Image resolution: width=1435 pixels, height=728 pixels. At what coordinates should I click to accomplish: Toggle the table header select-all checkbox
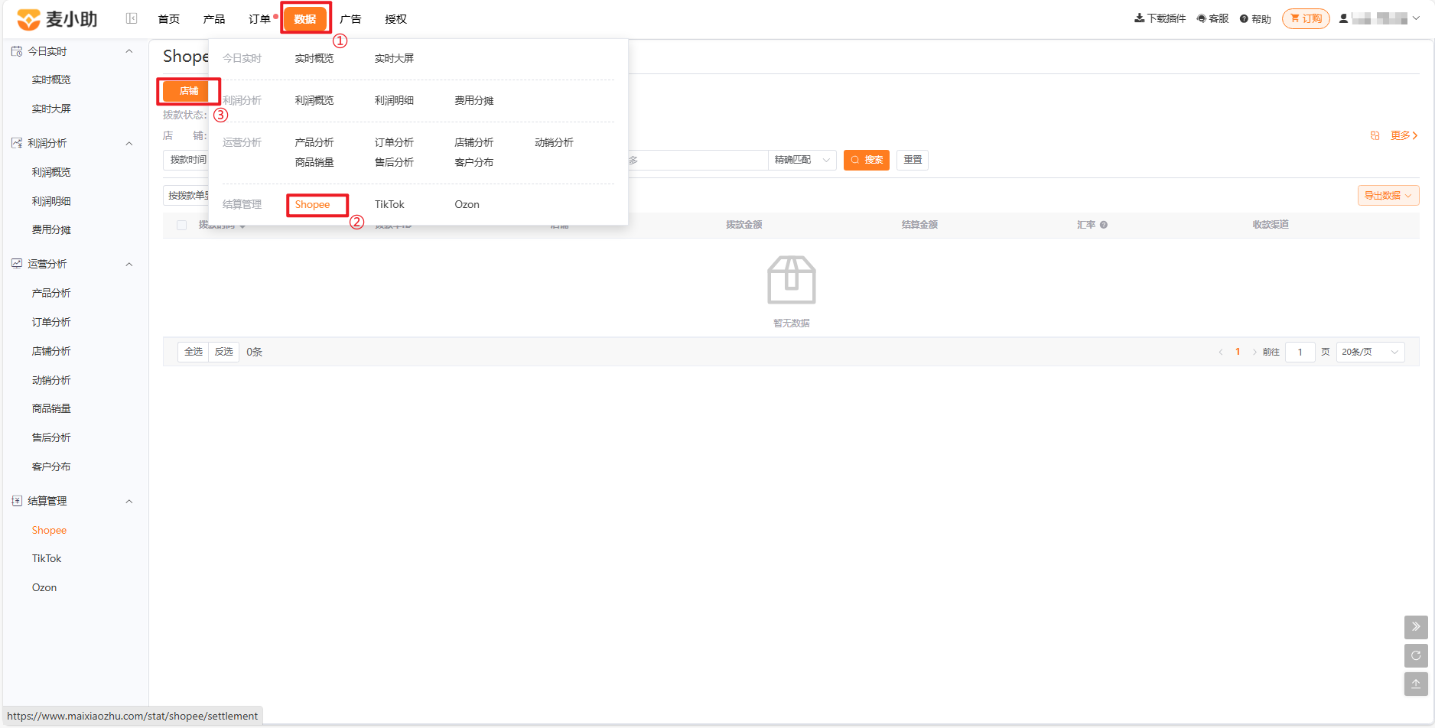[x=181, y=225]
